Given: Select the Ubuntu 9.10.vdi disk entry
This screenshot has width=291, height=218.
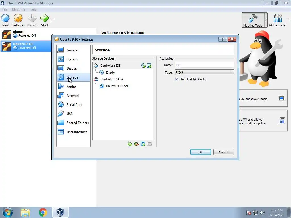Looking at the screenshot, I should coord(122,86).
